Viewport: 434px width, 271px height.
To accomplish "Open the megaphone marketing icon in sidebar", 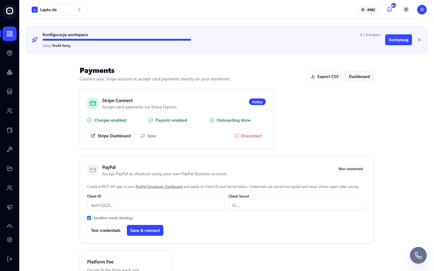I will (10, 207).
